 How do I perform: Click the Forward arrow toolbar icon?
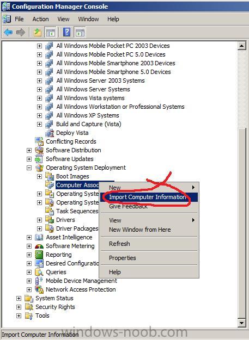coord(21,33)
